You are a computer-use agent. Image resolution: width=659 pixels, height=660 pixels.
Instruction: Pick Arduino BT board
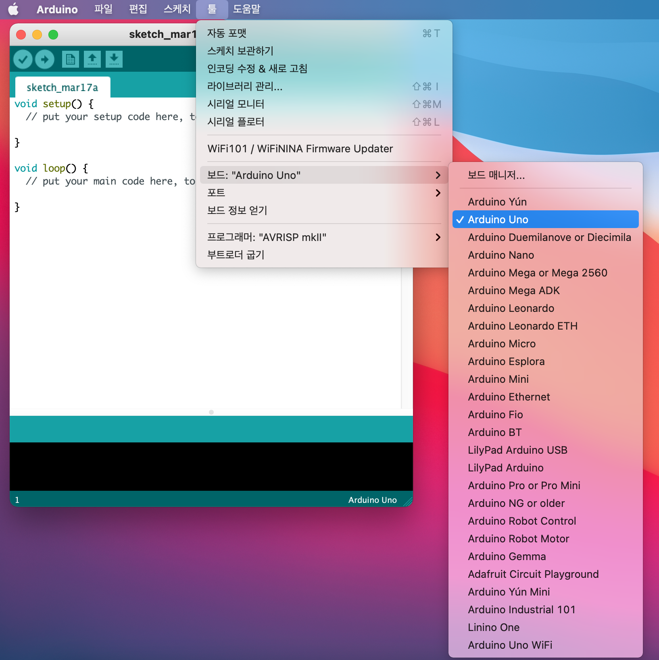pyautogui.click(x=545, y=432)
